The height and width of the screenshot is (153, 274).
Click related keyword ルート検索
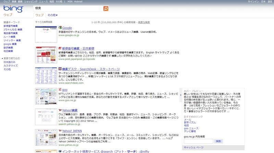pyautogui.click(x=10, y=37)
